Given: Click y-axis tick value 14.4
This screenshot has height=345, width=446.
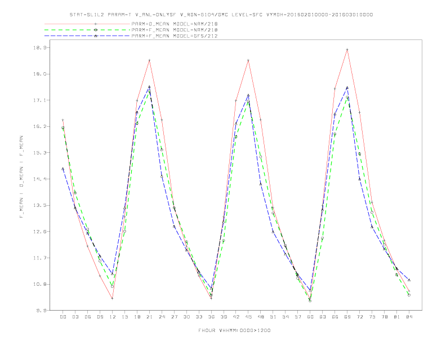Looking at the screenshot, I should point(39,179).
